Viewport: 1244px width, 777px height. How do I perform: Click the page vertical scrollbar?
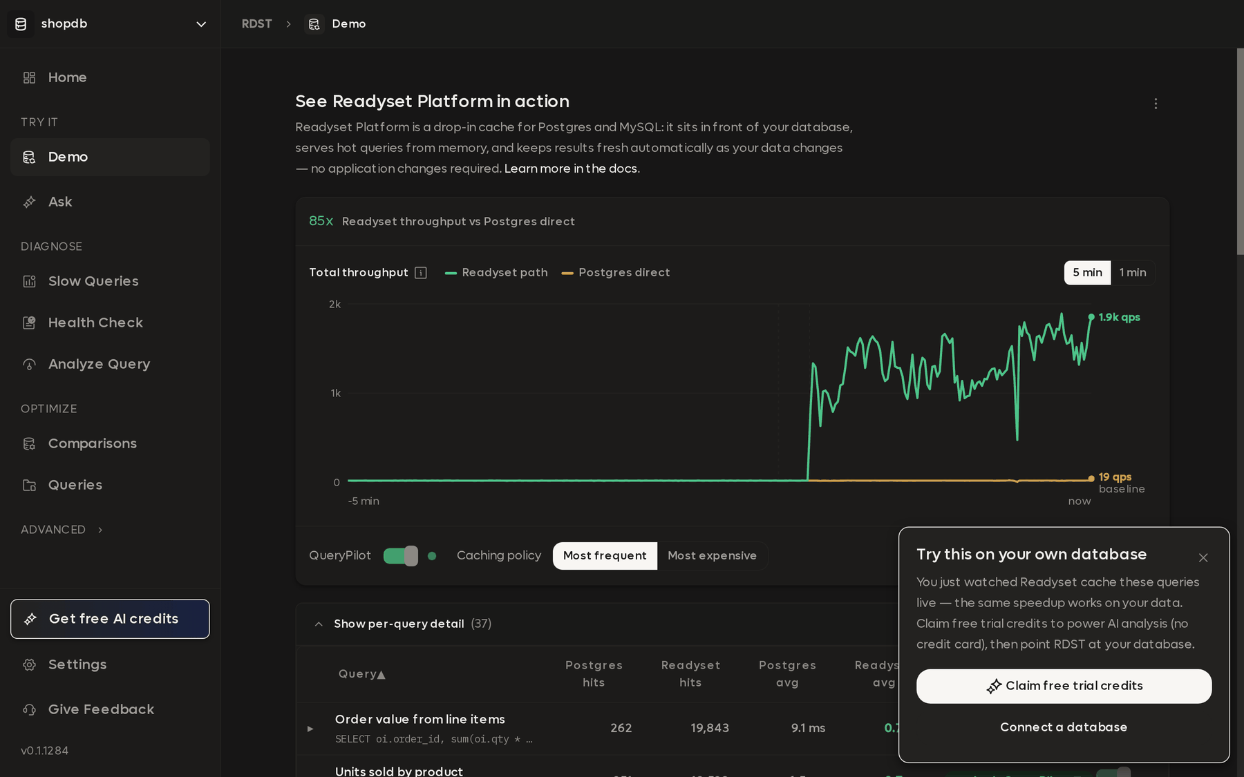click(x=1240, y=152)
